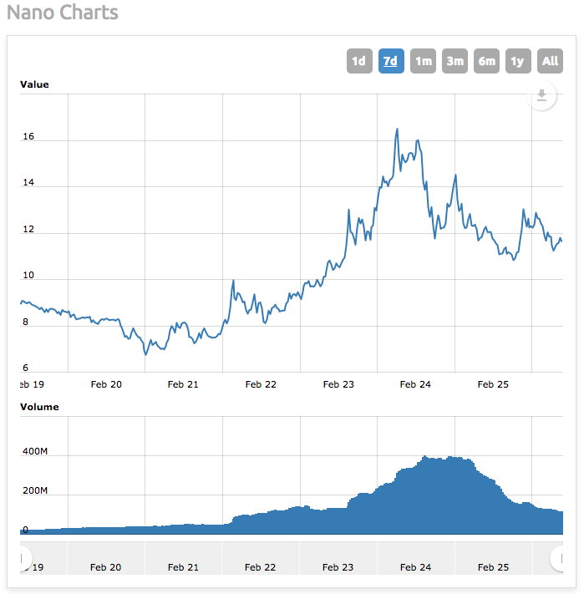
Task: Click the left scrollbar handle
Action: (x=23, y=557)
